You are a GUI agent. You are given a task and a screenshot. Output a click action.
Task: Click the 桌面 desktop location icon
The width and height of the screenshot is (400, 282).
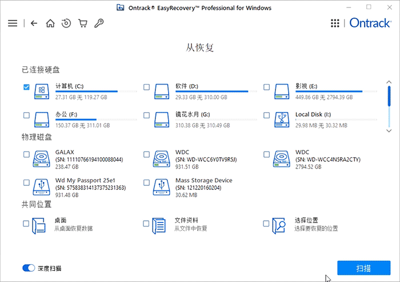(39, 225)
